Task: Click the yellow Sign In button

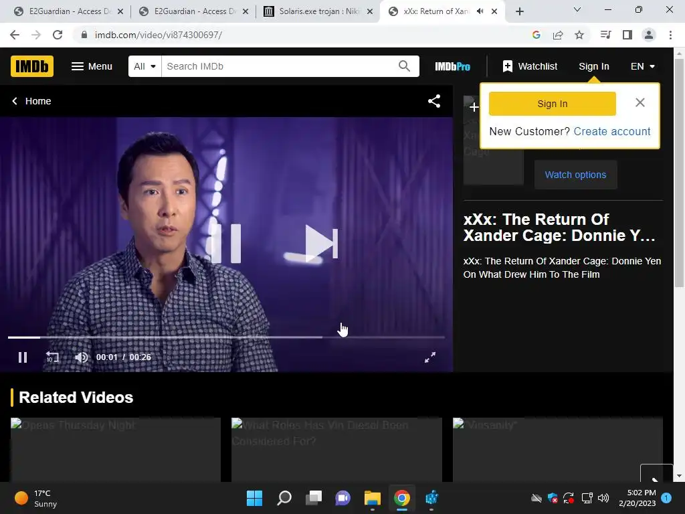Action: pos(552,104)
